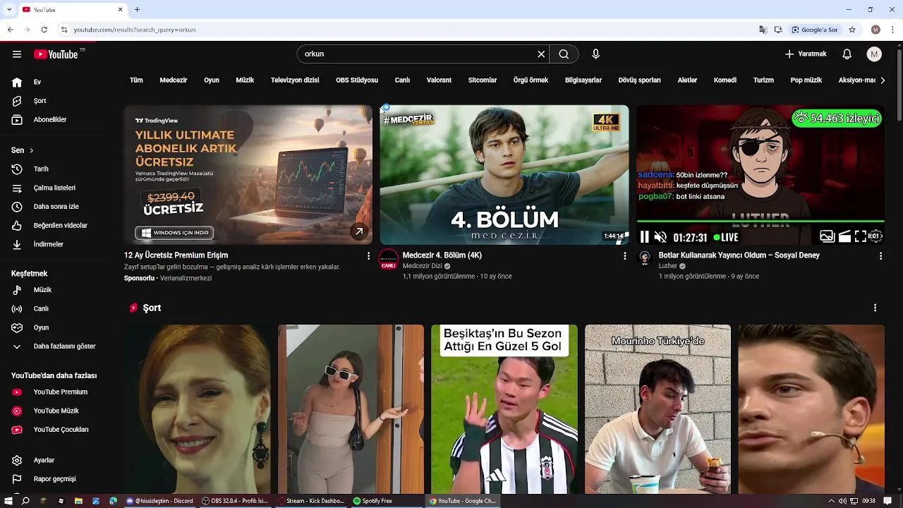Open options menu for the Premium Erişim ad
The image size is (903, 508).
368,256
